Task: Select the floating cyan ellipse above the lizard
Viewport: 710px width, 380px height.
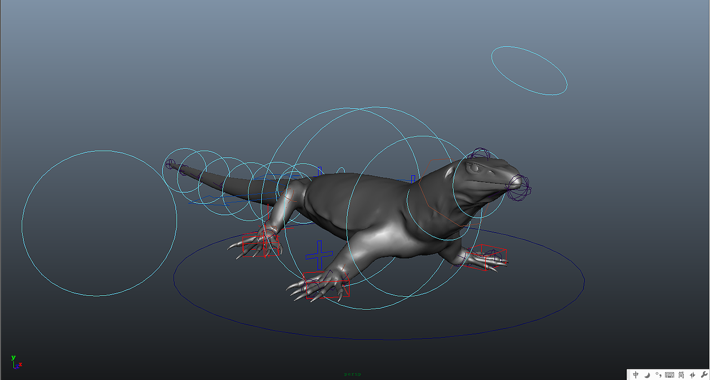Action: click(x=529, y=70)
